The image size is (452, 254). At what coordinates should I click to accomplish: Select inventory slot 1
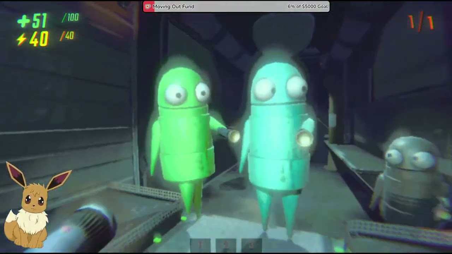coord(200,245)
